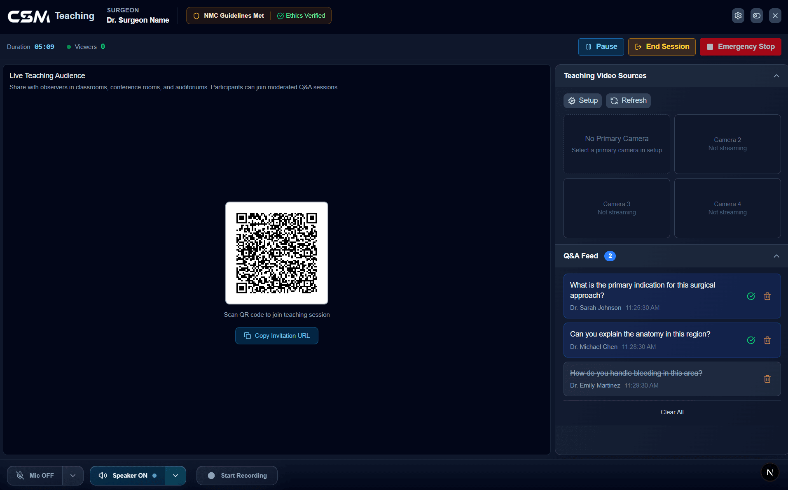This screenshot has width=788, height=490.
Task: Start recording the session
Action: point(237,476)
